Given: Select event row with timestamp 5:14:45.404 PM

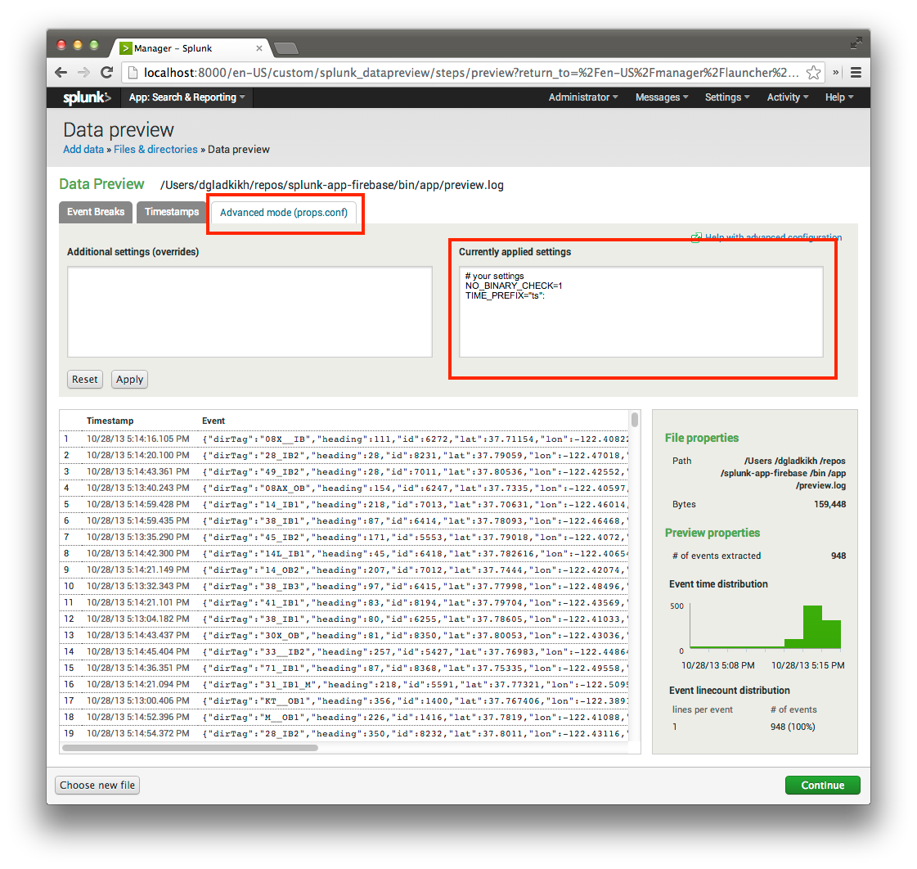Looking at the screenshot, I should pyautogui.click(x=344, y=652).
